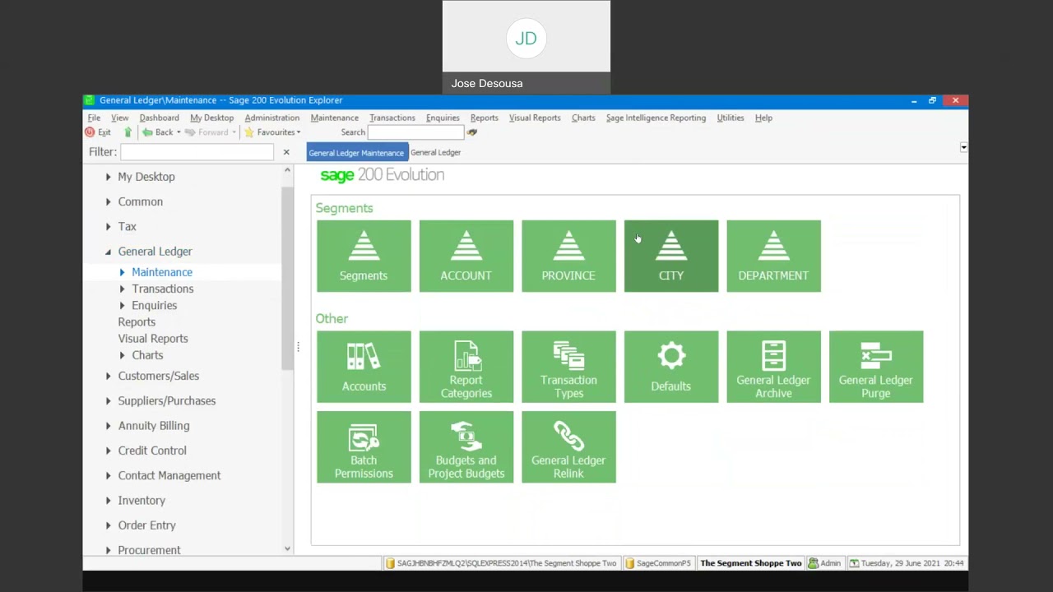Select Charts in the tree
This screenshot has width=1053, height=592.
[147, 355]
